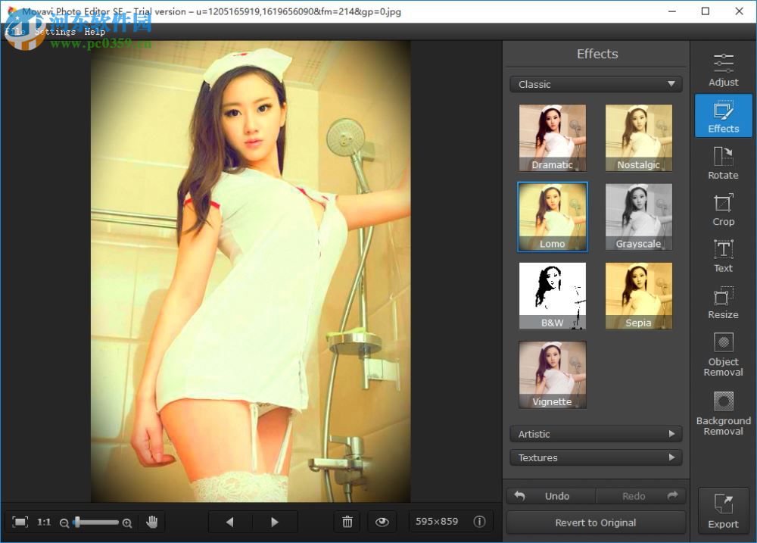
Task: Apply the Sepia effect thumbnail
Action: click(639, 295)
